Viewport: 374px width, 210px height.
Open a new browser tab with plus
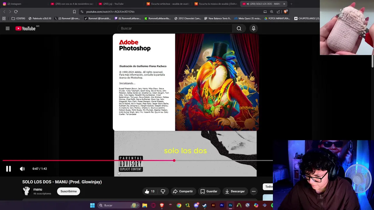291,4
